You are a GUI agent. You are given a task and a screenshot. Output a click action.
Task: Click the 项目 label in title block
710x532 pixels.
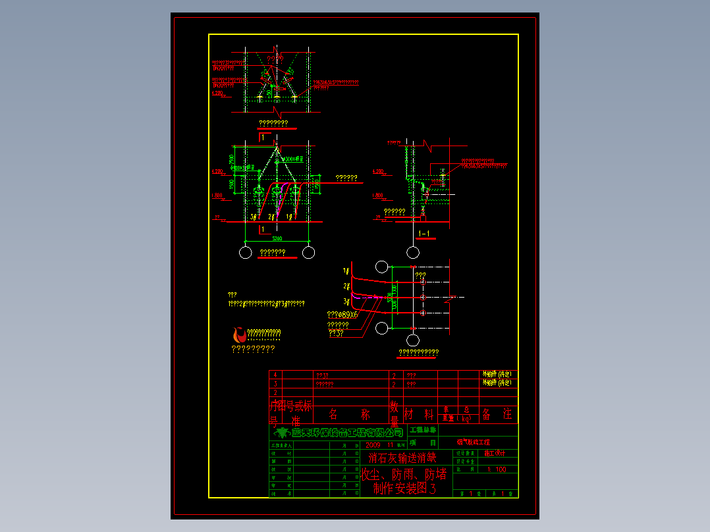click(423, 442)
